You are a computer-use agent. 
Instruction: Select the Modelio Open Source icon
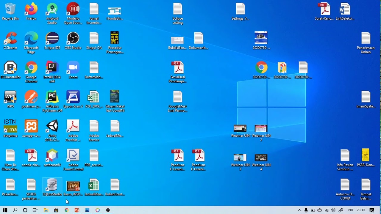(73, 14)
